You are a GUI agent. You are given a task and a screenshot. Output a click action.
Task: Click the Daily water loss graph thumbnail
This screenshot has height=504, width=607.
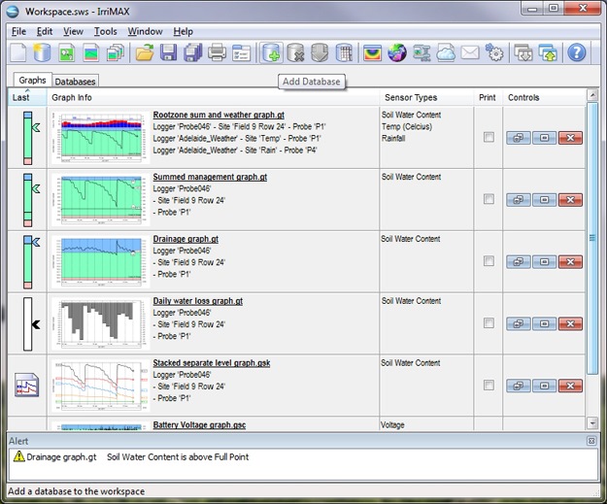(101, 323)
